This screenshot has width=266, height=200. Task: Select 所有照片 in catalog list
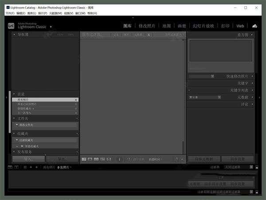[x=44, y=100]
